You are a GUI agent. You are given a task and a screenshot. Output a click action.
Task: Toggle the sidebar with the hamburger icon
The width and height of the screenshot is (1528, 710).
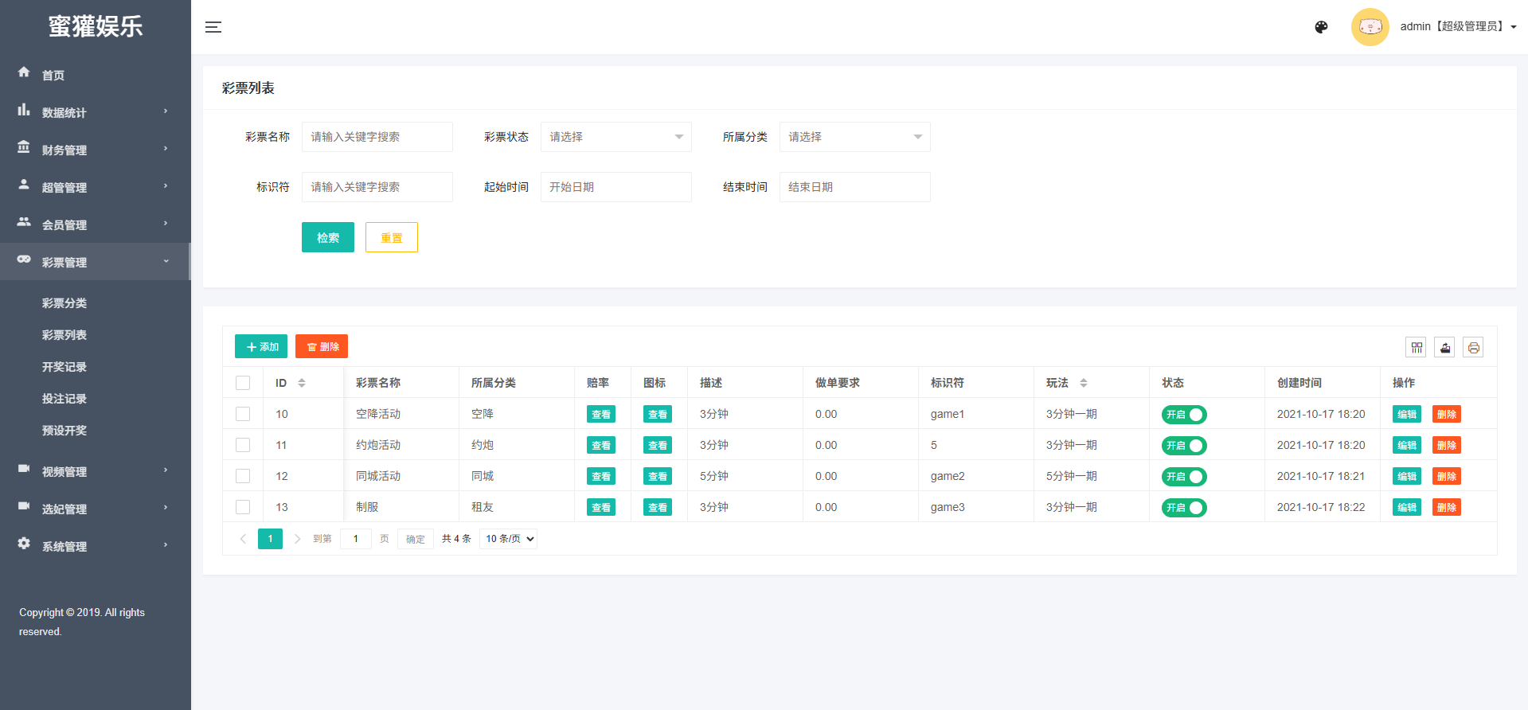point(213,27)
